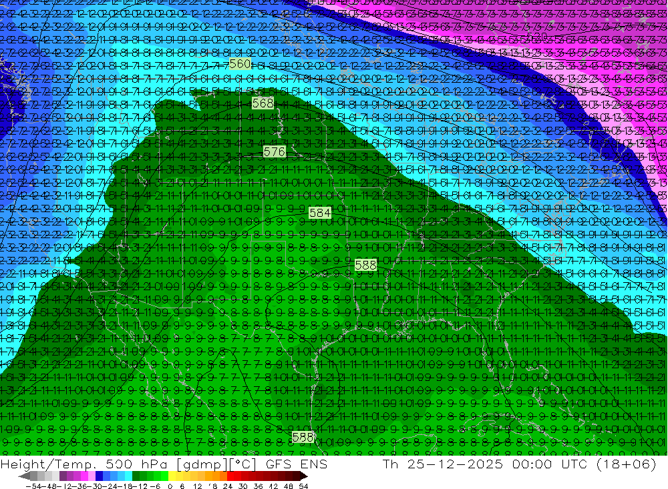
Task: Click the 584 geopotential contour label
Action: [x=320, y=213]
